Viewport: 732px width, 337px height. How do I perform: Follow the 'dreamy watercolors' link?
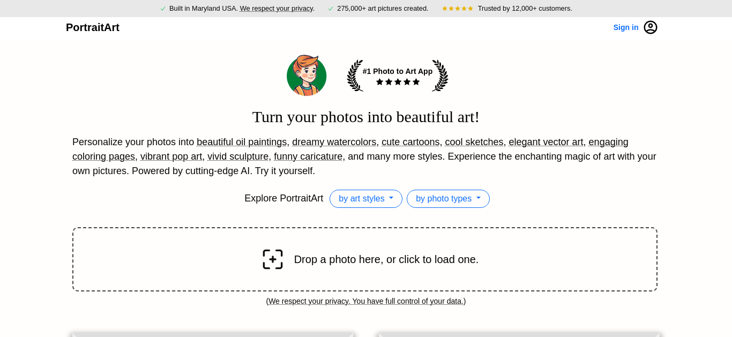point(334,142)
